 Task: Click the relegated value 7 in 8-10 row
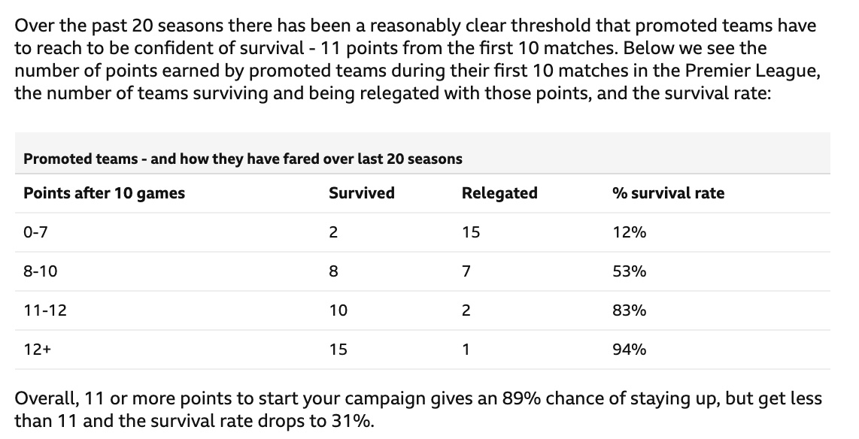466,271
